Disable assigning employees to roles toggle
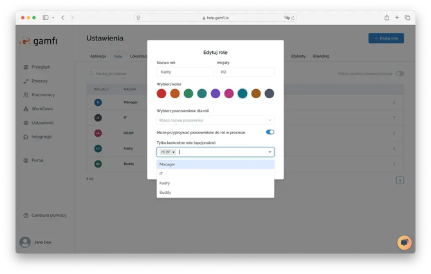The image size is (431, 274). (270, 132)
